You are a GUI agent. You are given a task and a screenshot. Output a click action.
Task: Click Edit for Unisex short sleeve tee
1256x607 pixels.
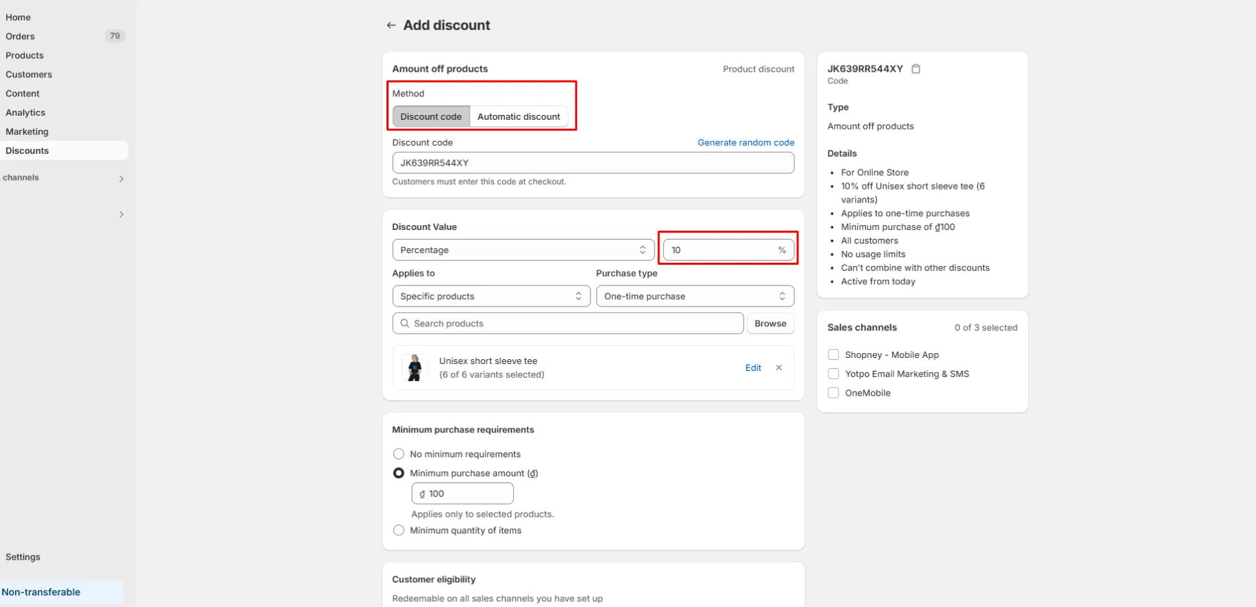pos(753,367)
